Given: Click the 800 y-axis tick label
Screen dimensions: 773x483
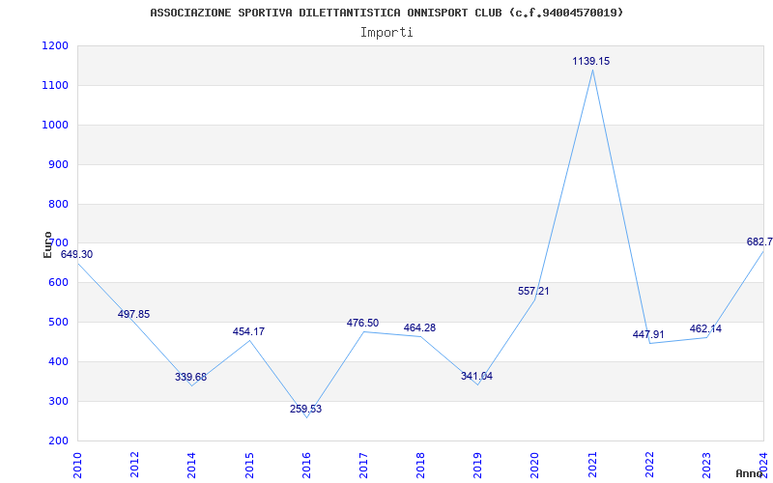Looking at the screenshot, I should (x=58, y=204).
